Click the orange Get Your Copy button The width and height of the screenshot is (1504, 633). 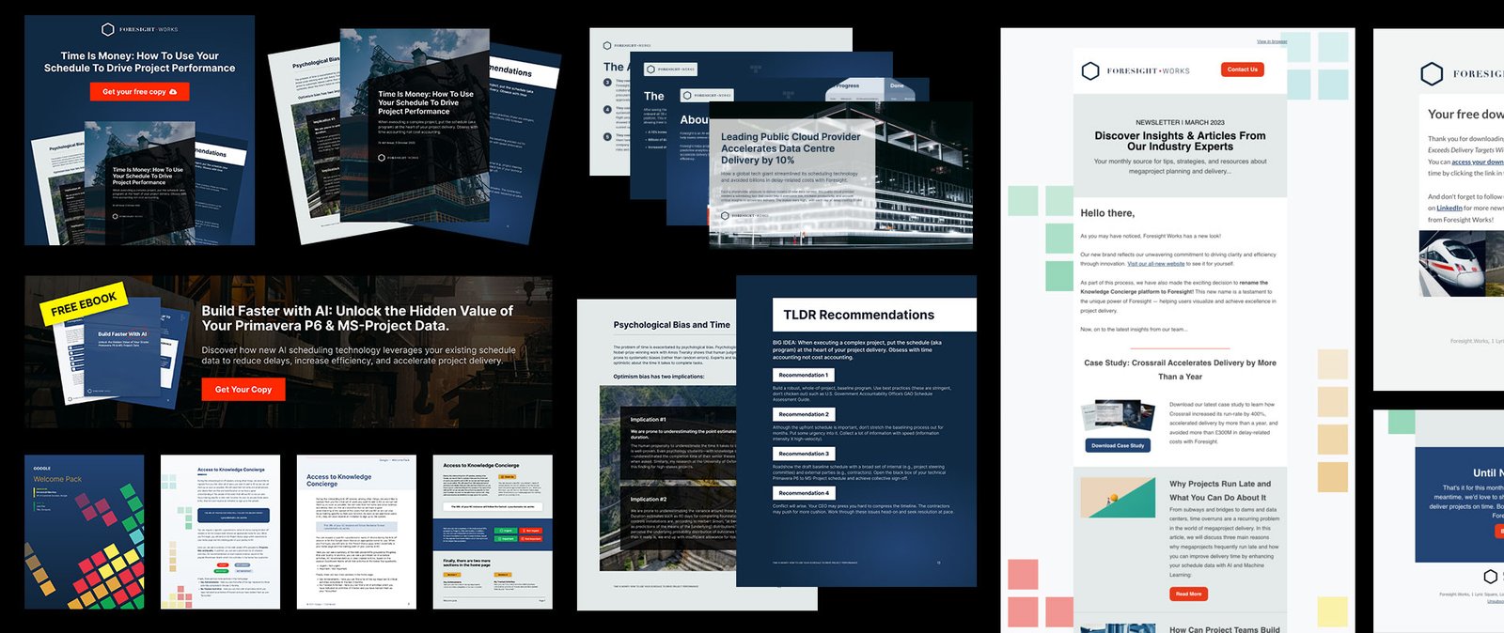pyautogui.click(x=243, y=390)
